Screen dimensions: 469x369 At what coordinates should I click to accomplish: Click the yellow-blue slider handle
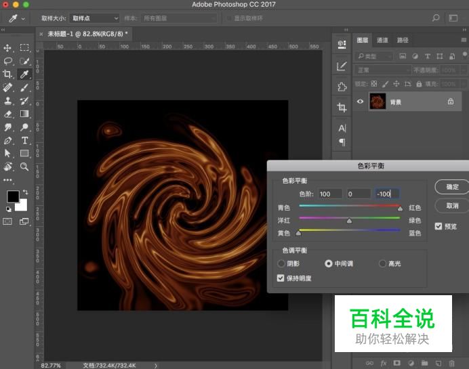point(298,234)
